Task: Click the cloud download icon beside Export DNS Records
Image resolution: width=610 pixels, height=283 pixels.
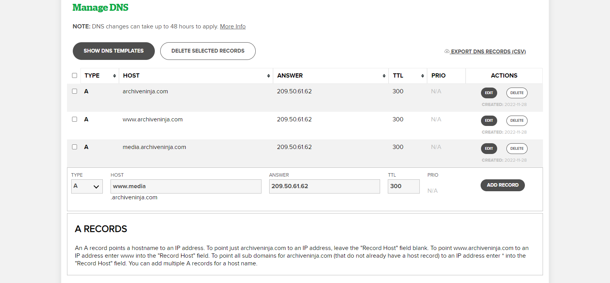Action: 447,51
